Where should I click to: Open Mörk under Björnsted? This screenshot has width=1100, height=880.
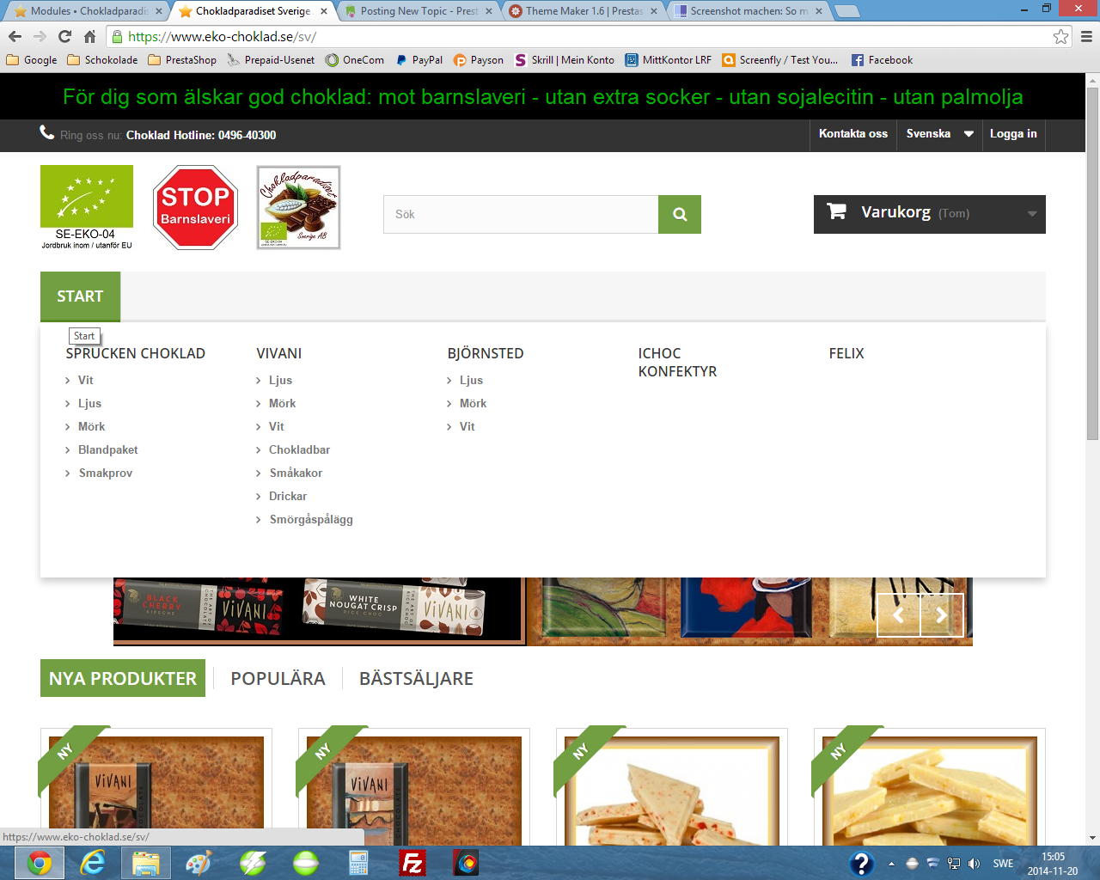pos(473,403)
